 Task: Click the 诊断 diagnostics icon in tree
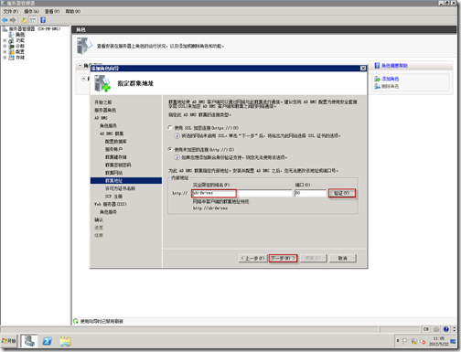(x=12, y=47)
